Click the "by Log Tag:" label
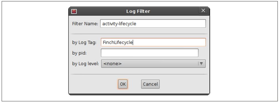This screenshot has width=280, height=103. point(84,43)
